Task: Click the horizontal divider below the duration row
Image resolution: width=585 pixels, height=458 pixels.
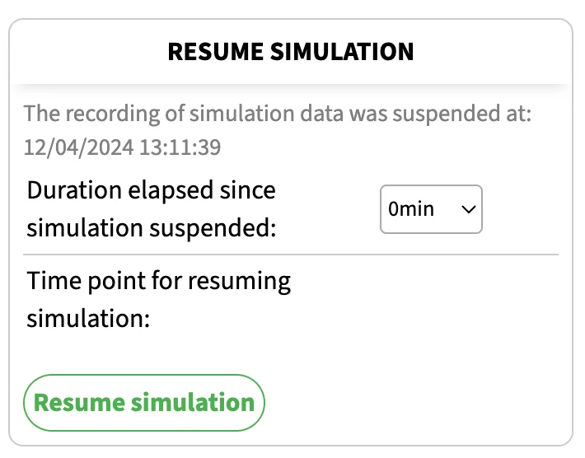Action: 291,255
